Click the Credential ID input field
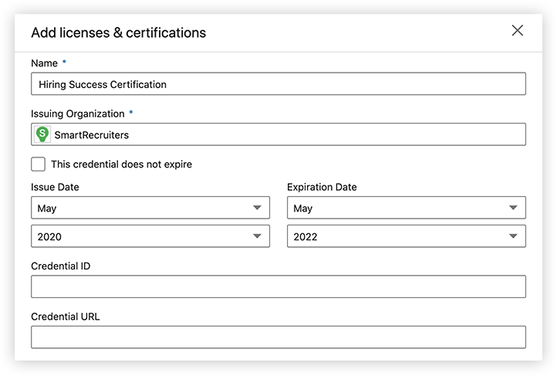Viewport: 557px width, 376px height. pos(278,286)
